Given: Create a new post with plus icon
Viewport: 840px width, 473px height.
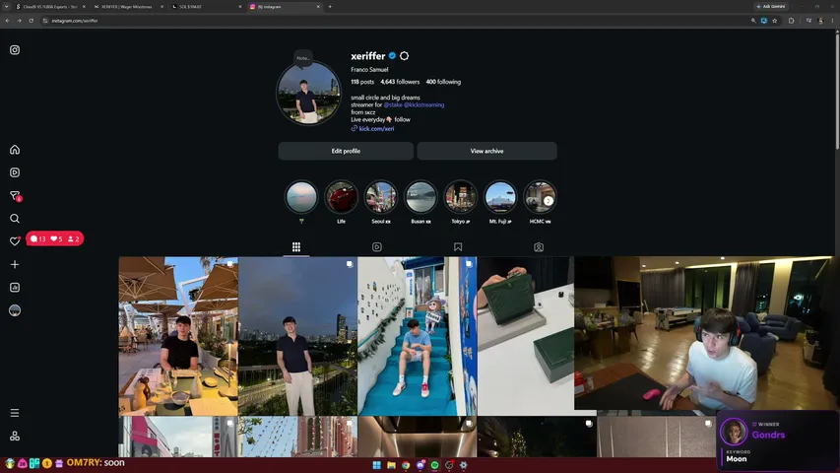Looking at the screenshot, I should pyautogui.click(x=15, y=264).
